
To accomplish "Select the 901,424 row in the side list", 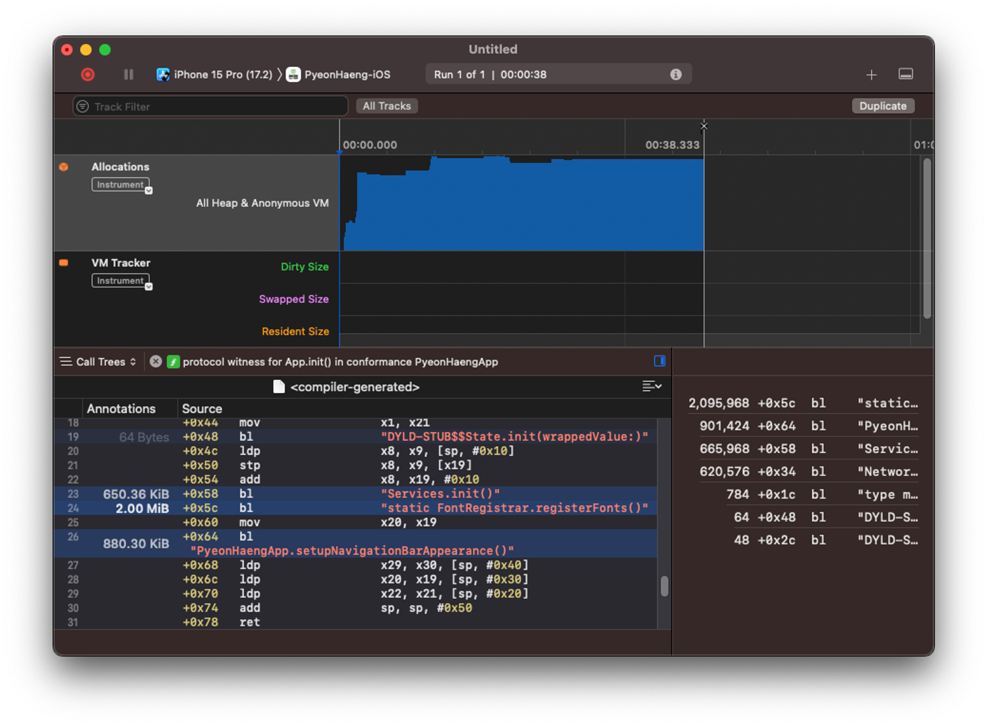I will click(x=803, y=426).
